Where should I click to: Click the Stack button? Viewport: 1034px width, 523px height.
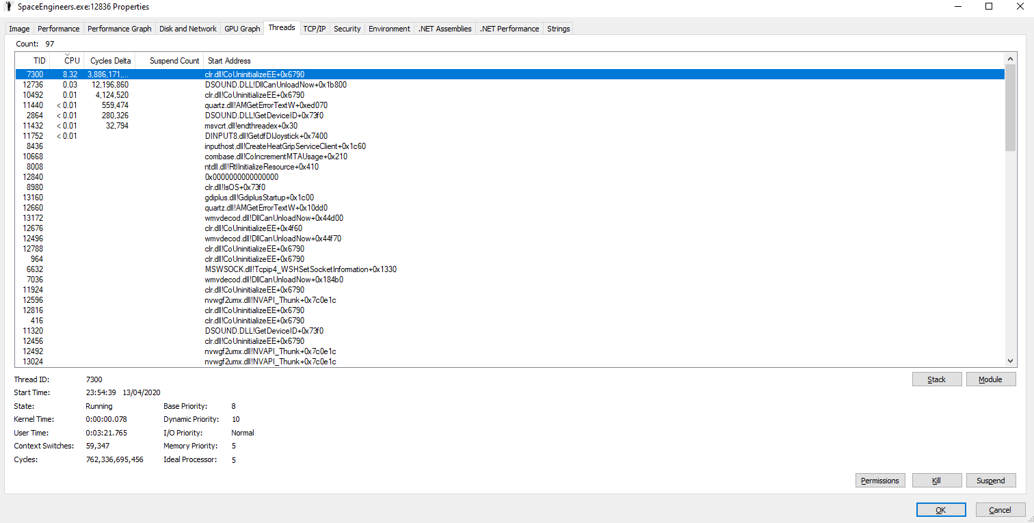click(936, 379)
